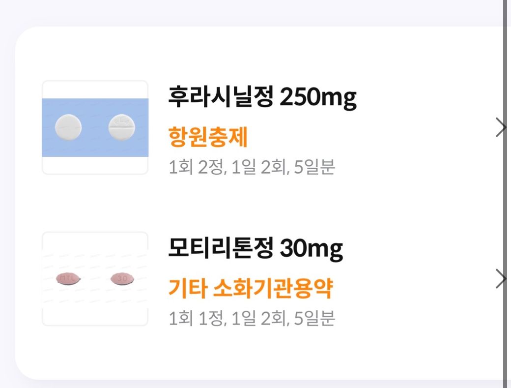Viewport: 511px width, 388px height.
Task: Click the 1회 1정 dosage text for 모티리톤정
Action: (x=196, y=319)
